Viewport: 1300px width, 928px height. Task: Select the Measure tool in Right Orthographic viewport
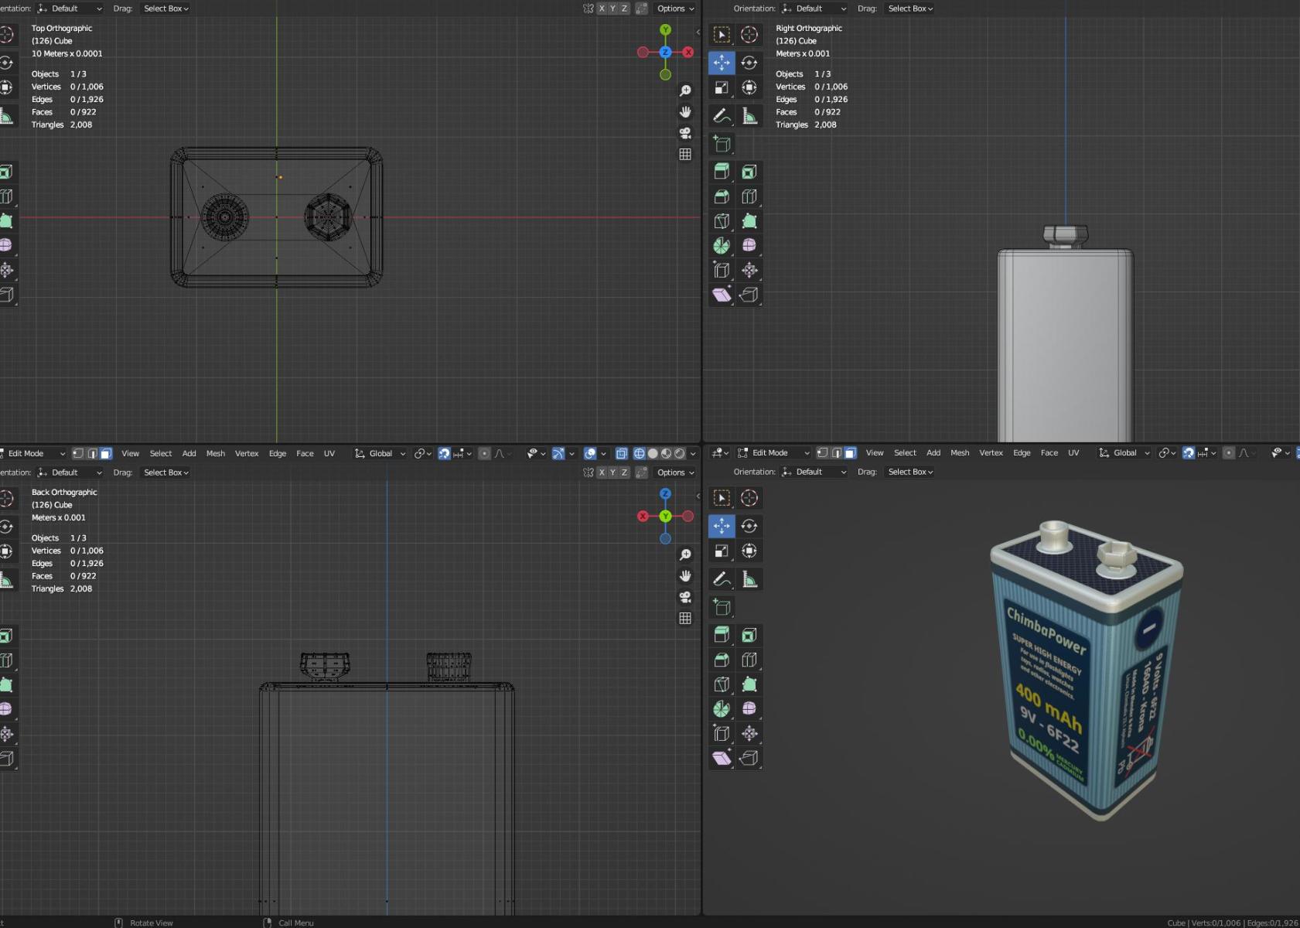coord(749,116)
